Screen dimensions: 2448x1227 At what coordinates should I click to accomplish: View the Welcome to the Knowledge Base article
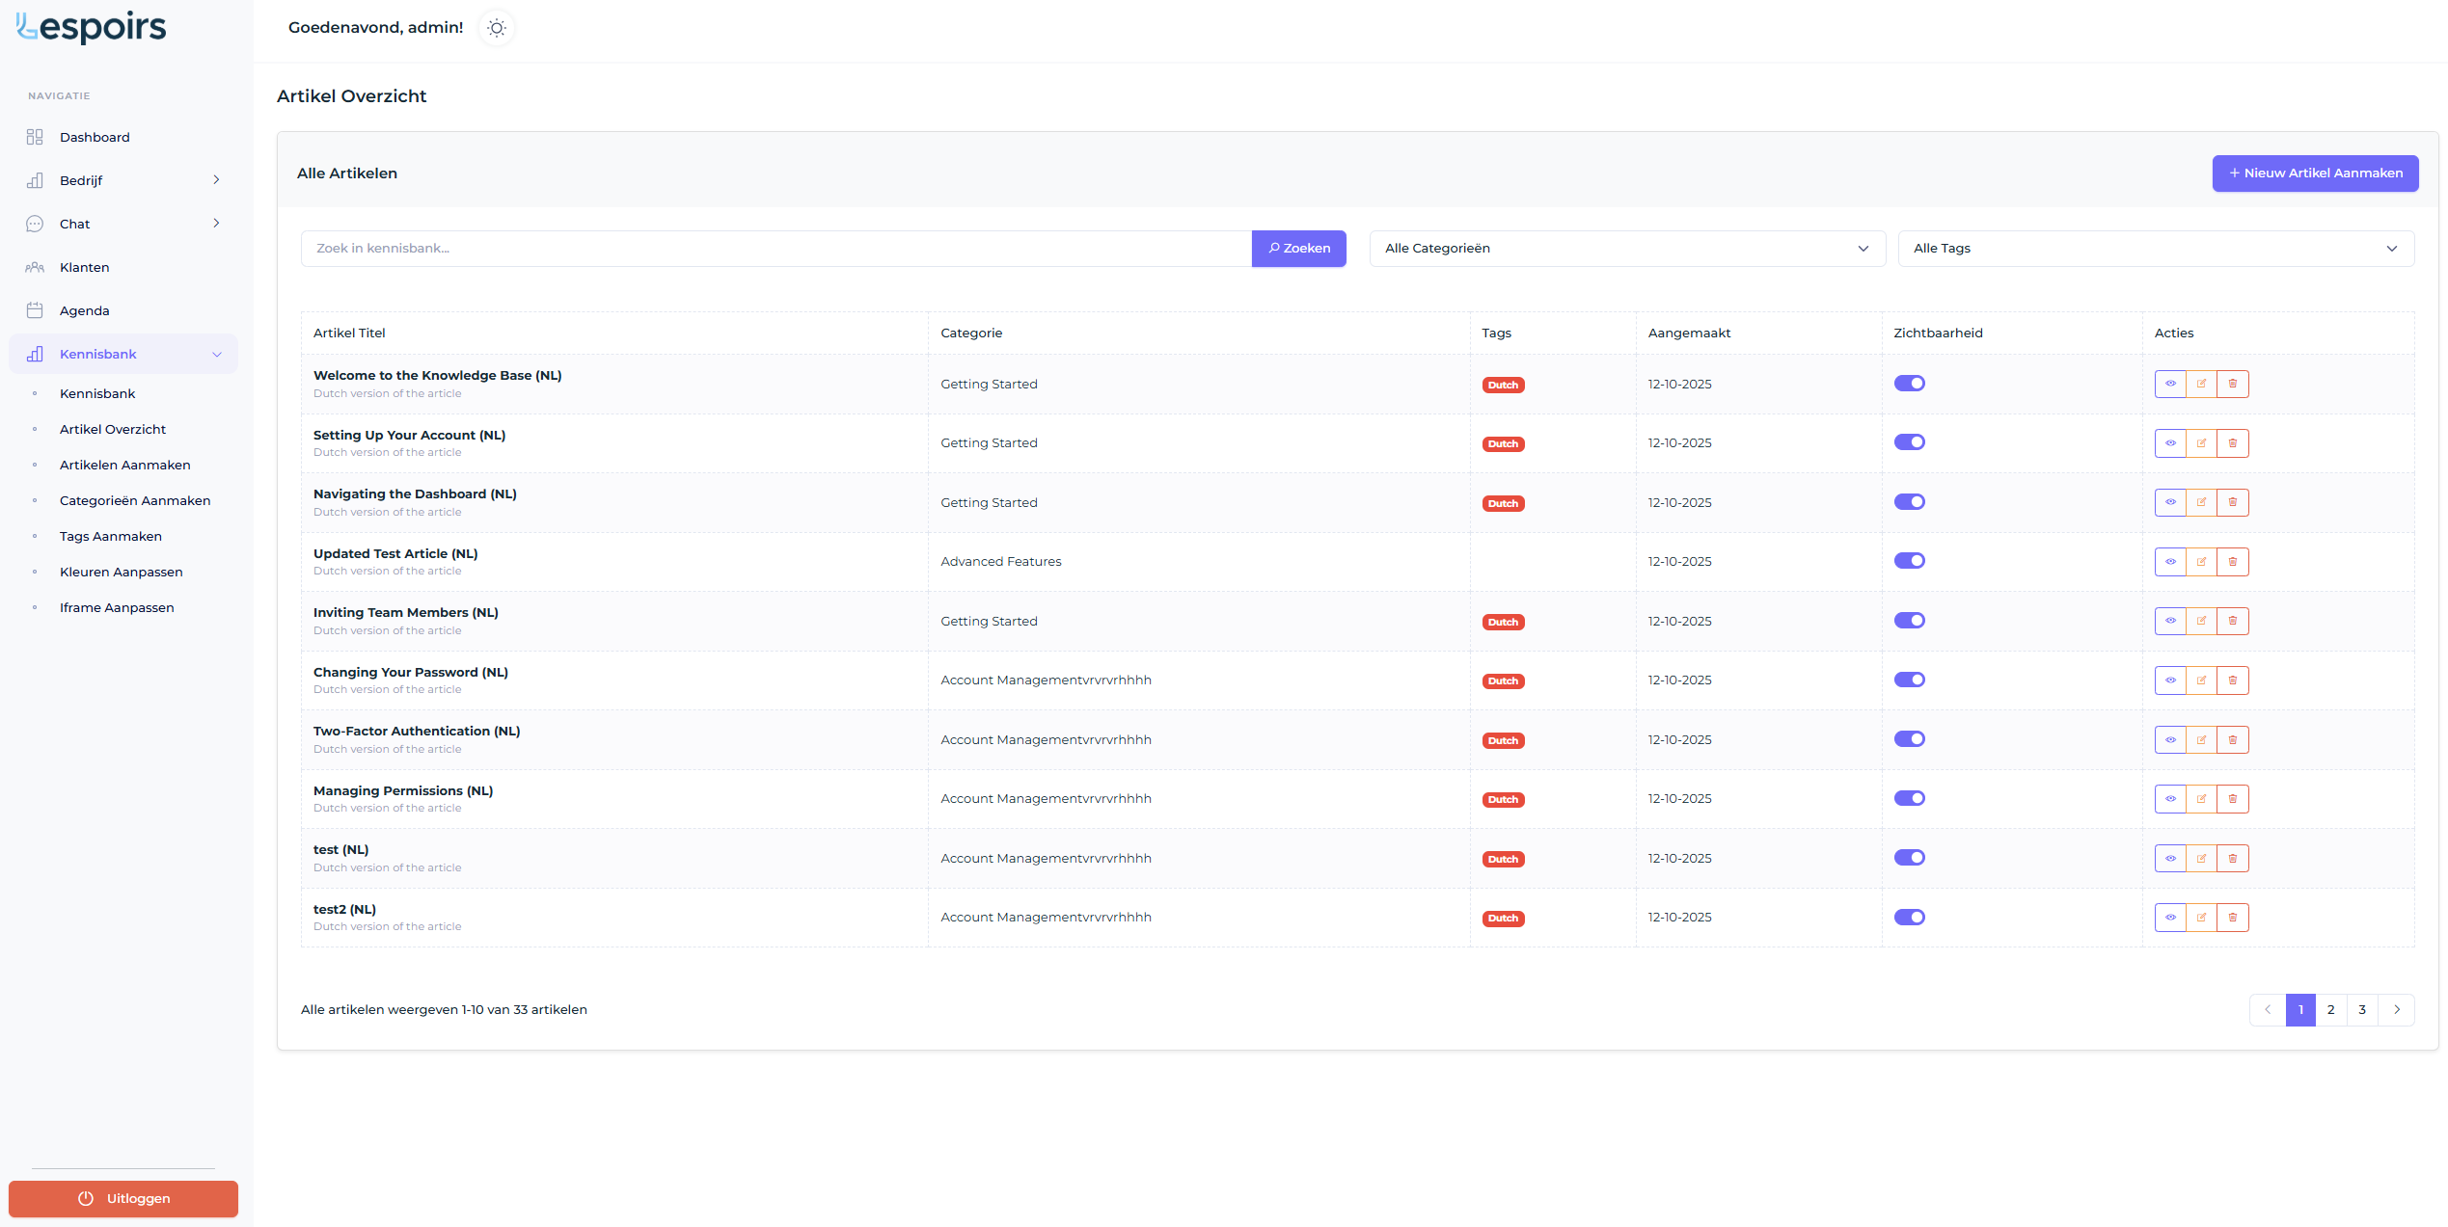pos(2170,384)
